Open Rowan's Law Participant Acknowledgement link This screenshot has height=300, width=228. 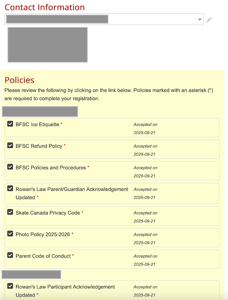(x=65, y=287)
